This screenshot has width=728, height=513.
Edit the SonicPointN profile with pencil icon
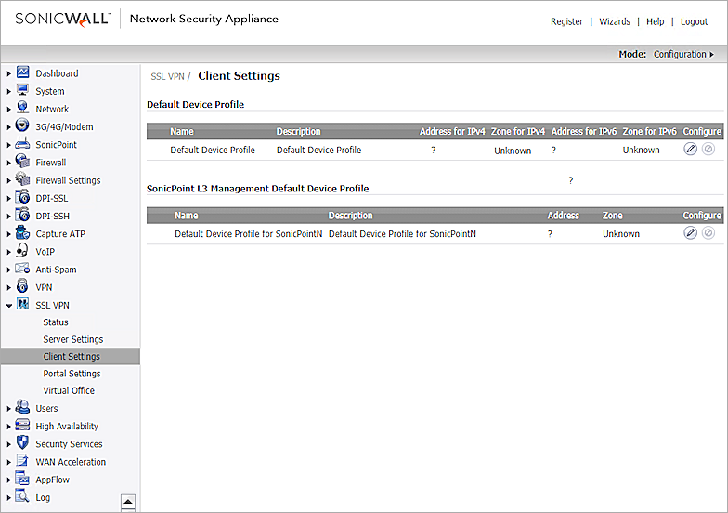[690, 233]
